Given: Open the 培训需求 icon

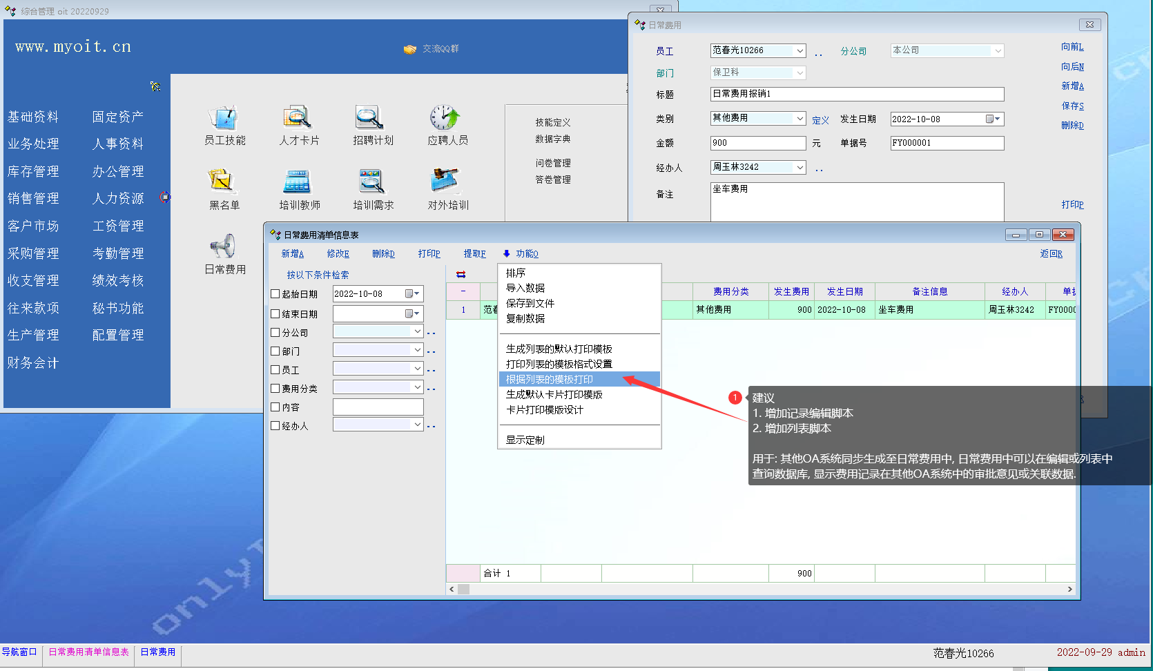Looking at the screenshot, I should point(372,183).
